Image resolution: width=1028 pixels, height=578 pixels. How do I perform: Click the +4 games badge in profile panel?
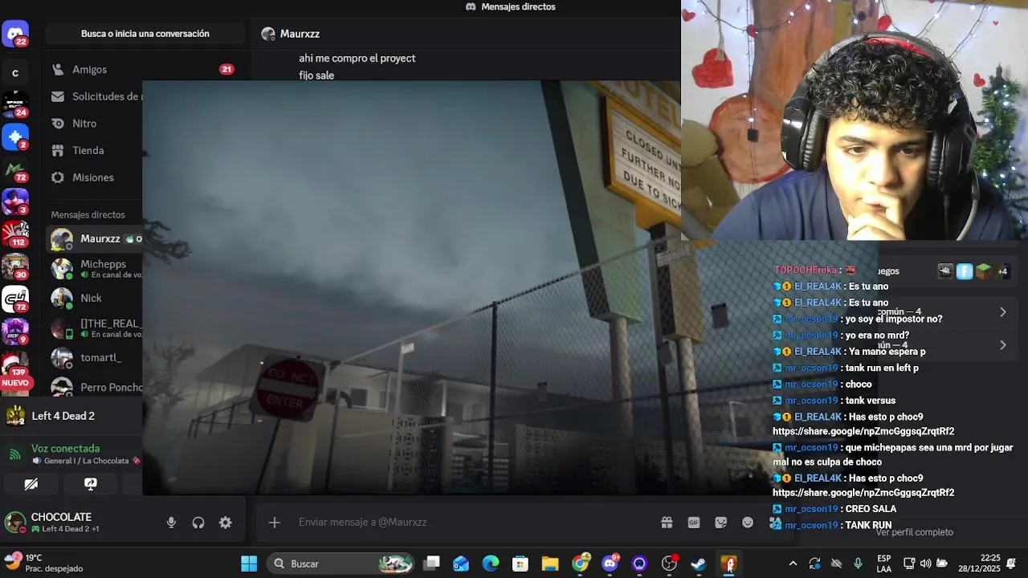point(1002,271)
